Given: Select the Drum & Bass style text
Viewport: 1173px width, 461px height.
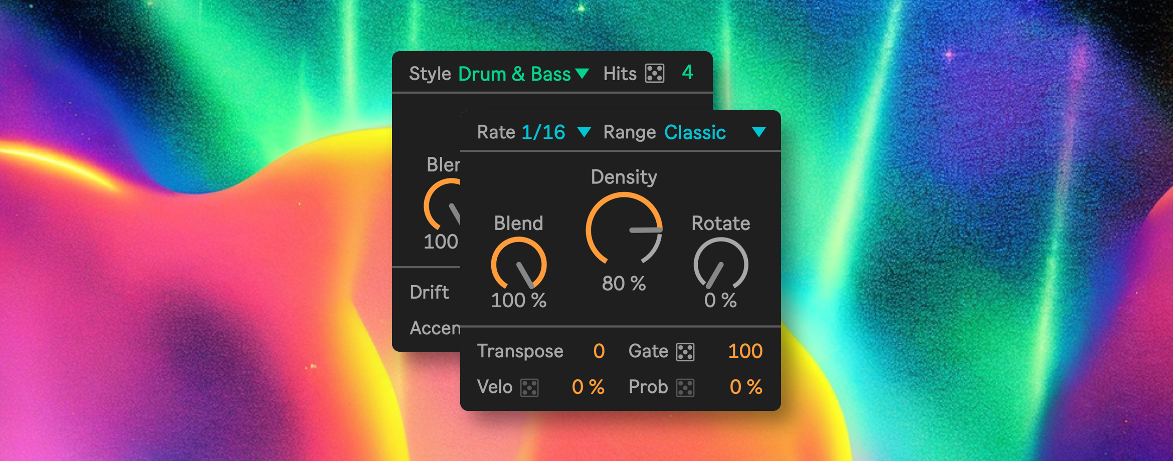Looking at the screenshot, I should click(514, 74).
